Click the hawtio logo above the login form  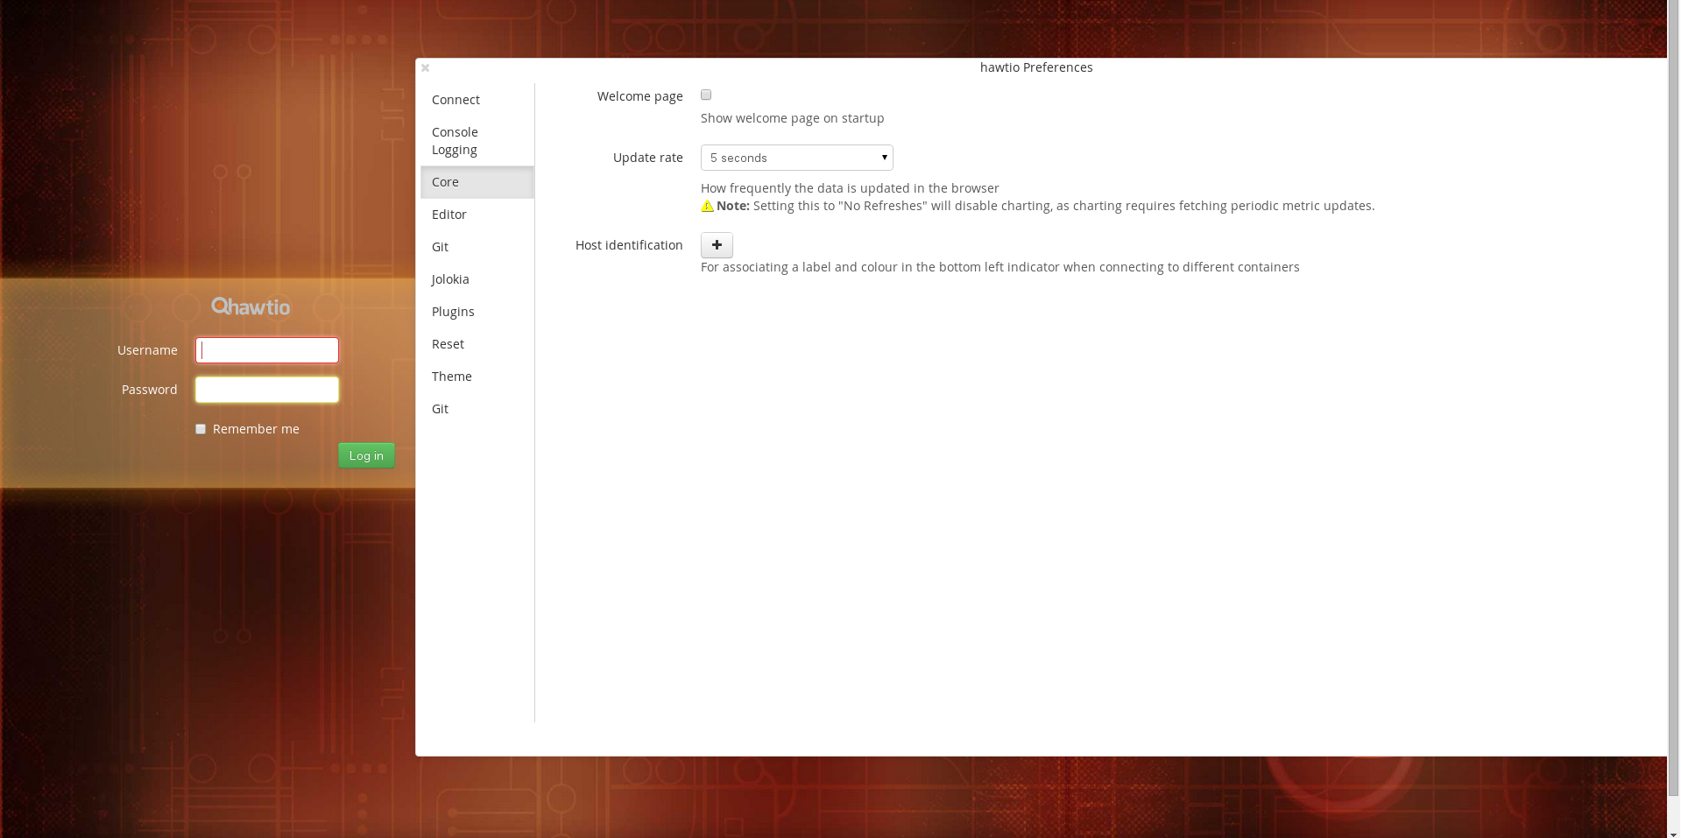point(251,306)
